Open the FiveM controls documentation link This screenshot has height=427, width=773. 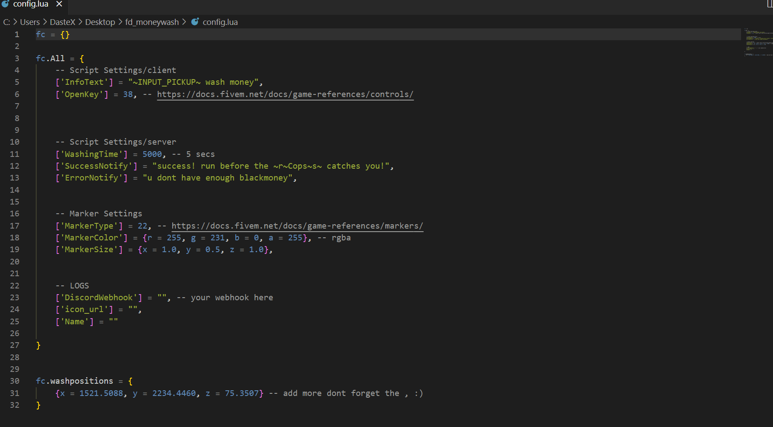[x=285, y=94]
